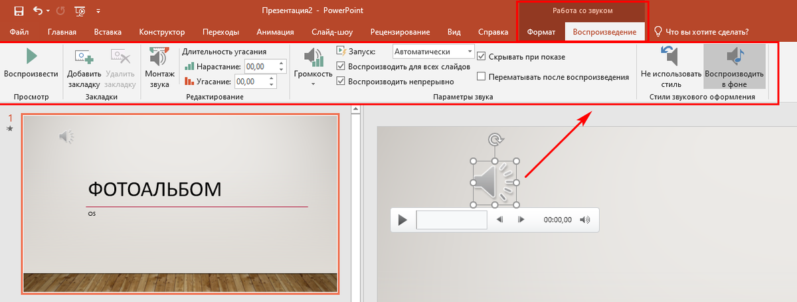Increase Нарастание value with up arrow
The image size is (797, 302).
click(x=282, y=63)
